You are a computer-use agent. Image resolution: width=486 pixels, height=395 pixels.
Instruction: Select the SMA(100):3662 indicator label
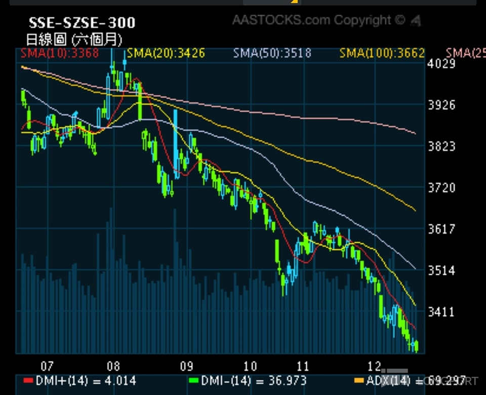pos(382,53)
